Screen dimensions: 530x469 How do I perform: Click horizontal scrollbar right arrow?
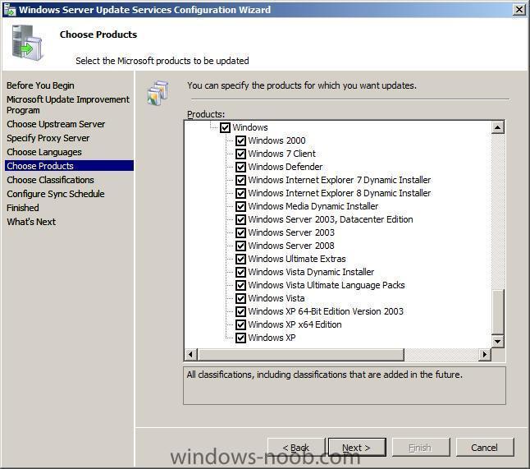tap(485, 354)
